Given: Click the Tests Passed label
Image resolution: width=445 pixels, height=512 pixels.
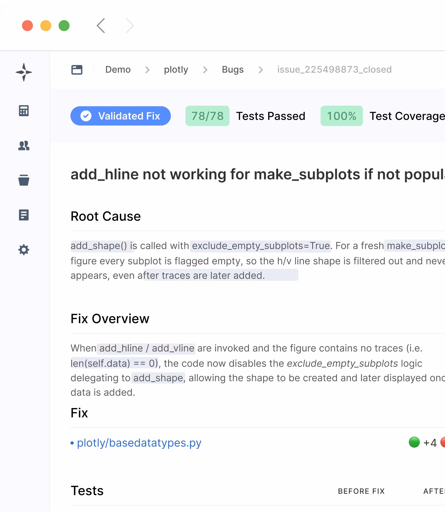Looking at the screenshot, I should (271, 116).
